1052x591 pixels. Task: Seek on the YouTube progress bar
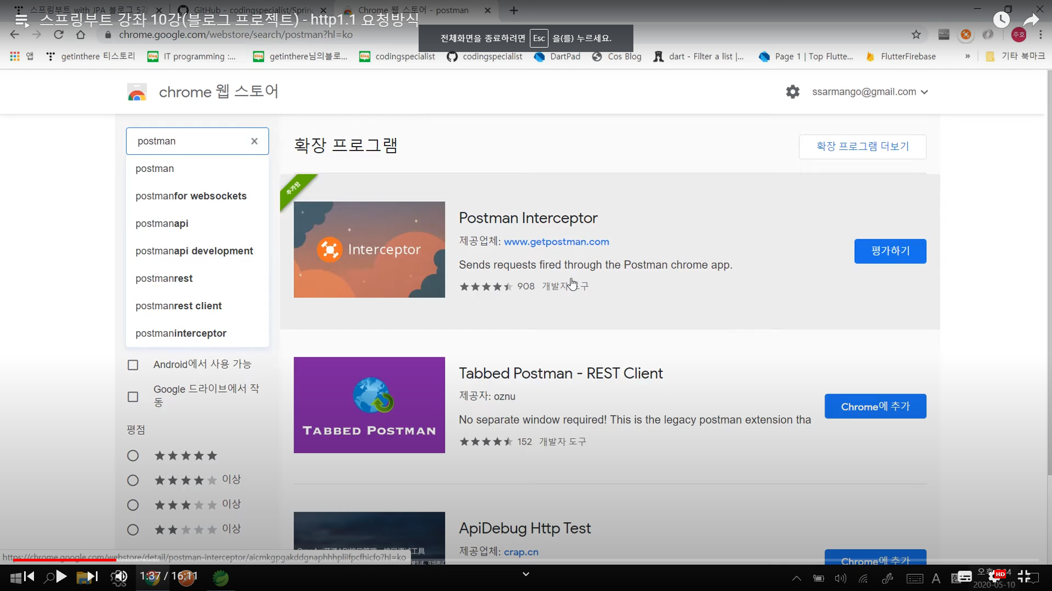(526, 560)
